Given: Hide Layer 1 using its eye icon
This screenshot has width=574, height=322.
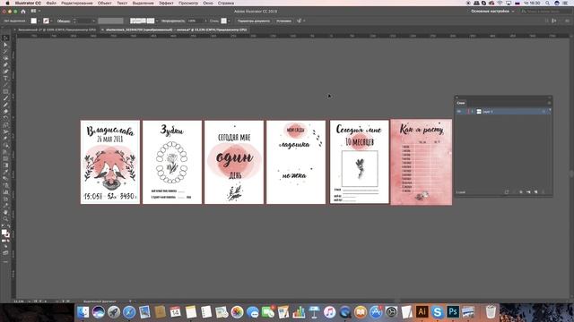Looking at the screenshot, I should click(x=459, y=111).
